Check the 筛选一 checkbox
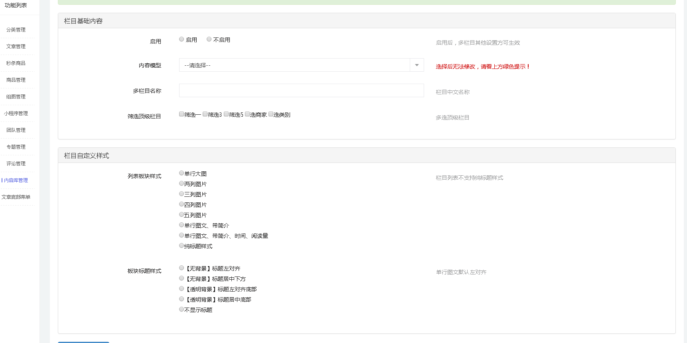The width and height of the screenshot is (687, 343). click(x=182, y=114)
